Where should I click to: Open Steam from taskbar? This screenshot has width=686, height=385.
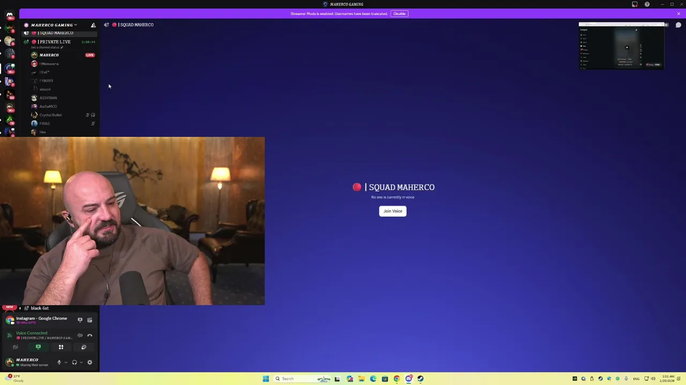420,379
